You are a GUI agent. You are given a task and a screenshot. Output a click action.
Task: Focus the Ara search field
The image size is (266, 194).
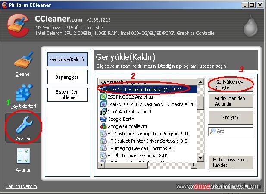coord(231,131)
